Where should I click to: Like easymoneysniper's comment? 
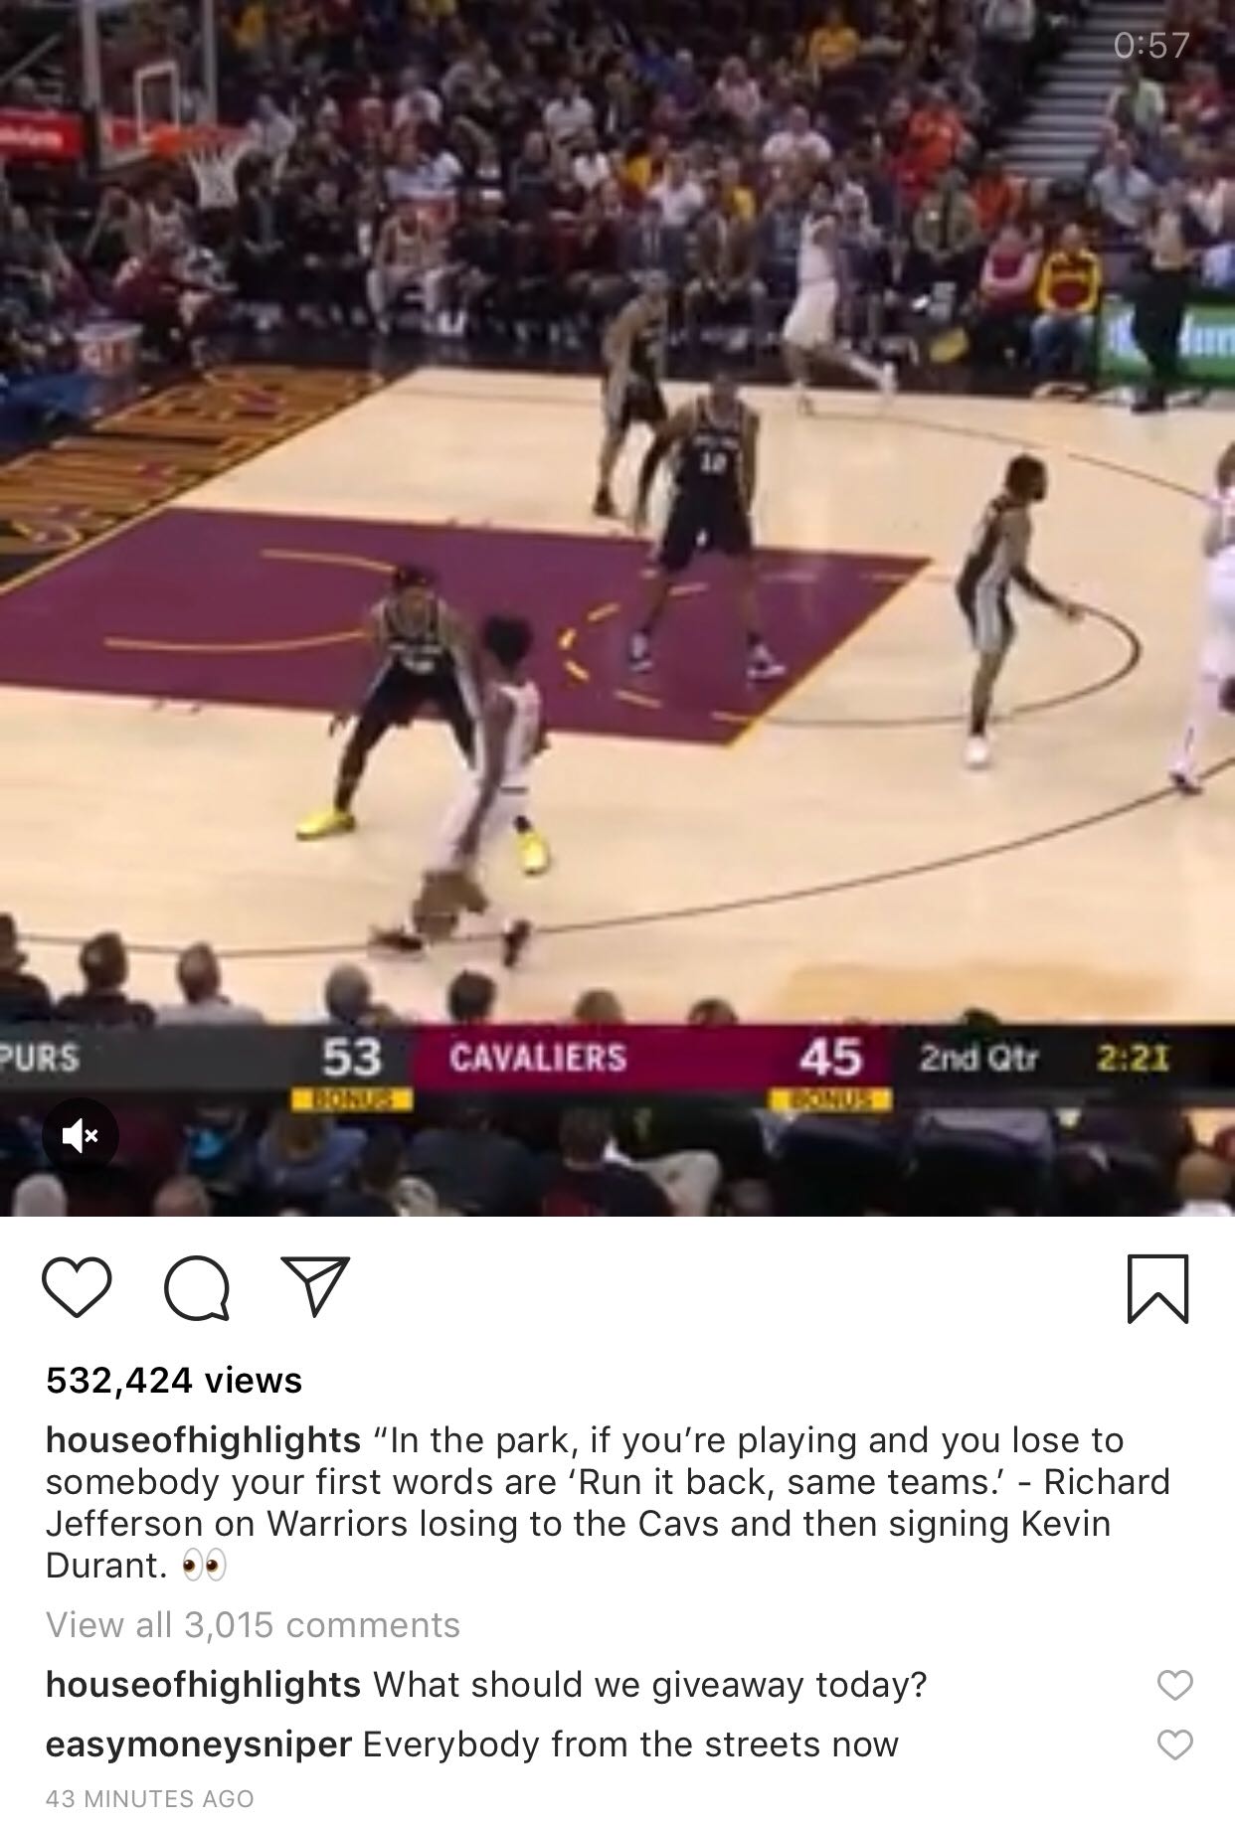(x=1174, y=1744)
